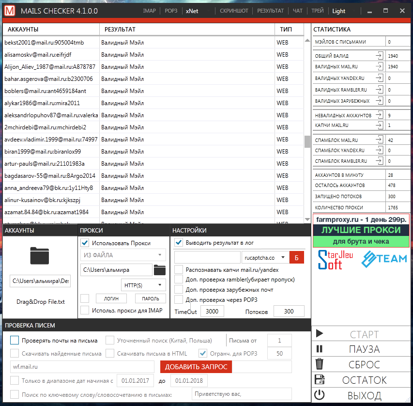Click the ВЫХОД power icon
The height and width of the screenshot is (406, 413).
coord(319,395)
